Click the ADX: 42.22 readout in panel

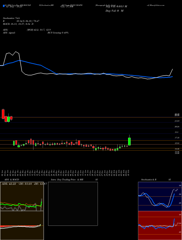[9, 184]
